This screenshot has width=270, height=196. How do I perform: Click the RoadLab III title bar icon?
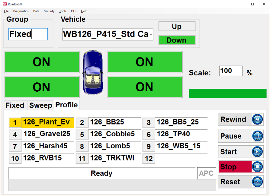click(5, 4)
